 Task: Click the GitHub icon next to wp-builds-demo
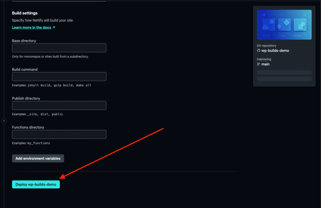[x=259, y=51]
